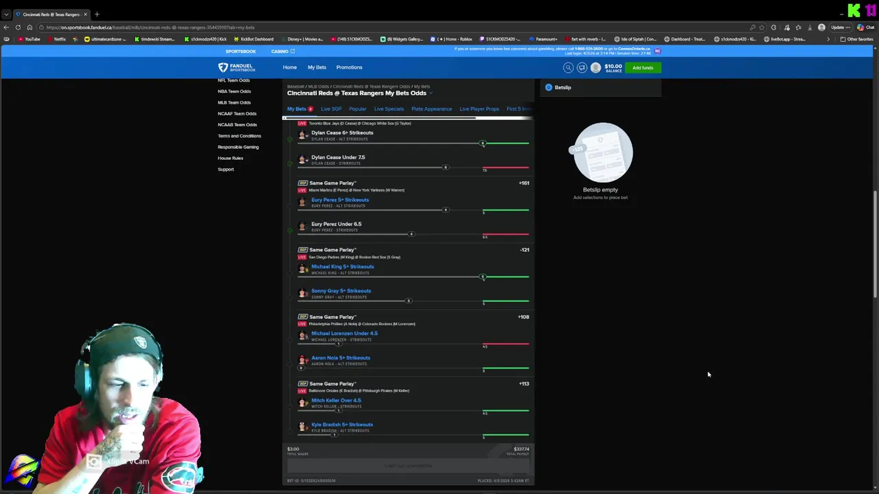Click the Dylan Cease 6+ Strikeouts progress tracker
This screenshot has height=494, width=879.
413,143
